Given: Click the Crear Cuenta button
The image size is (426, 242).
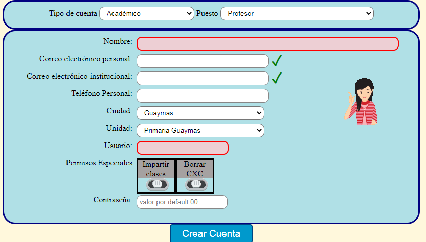Looking at the screenshot, I should (211, 233).
